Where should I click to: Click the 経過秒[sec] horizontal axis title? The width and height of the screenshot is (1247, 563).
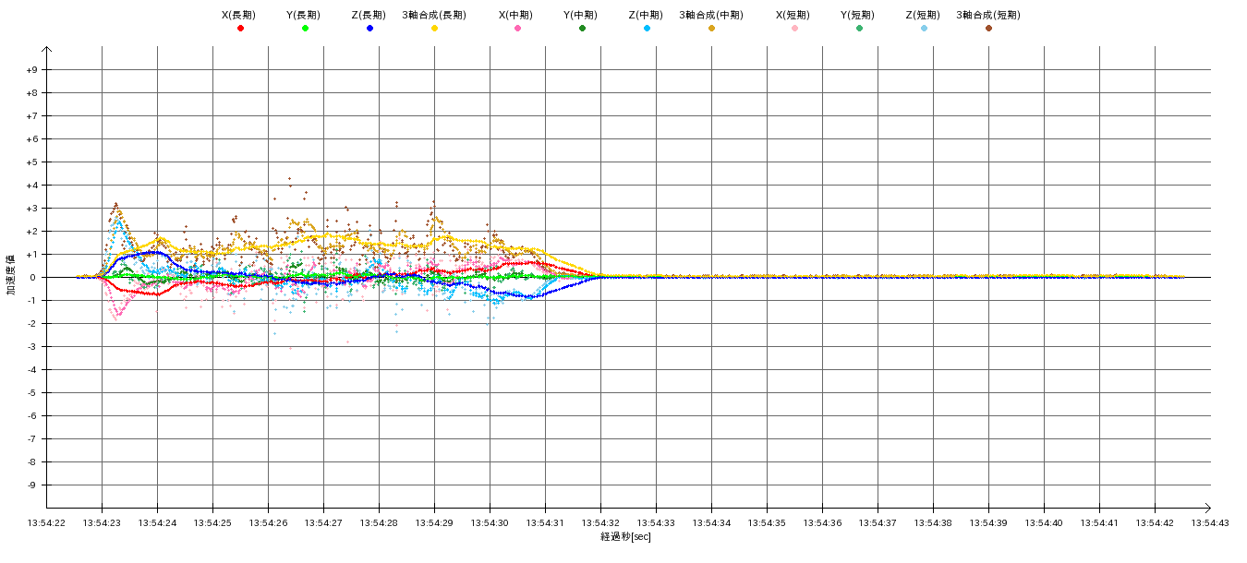pos(625,536)
